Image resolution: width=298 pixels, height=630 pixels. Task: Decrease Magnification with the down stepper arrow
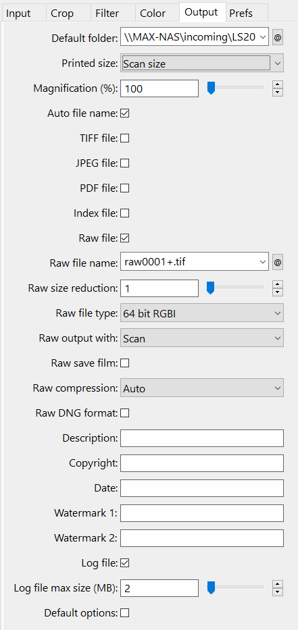pyautogui.click(x=278, y=93)
